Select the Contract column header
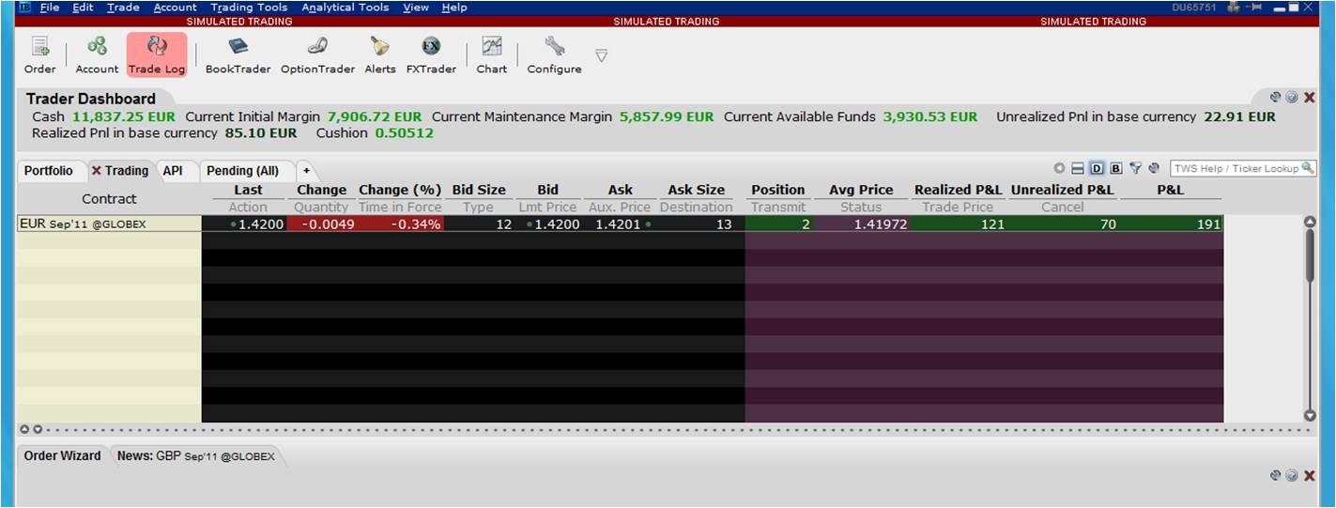The height and width of the screenshot is (508, 1336). tap(109, 199)
